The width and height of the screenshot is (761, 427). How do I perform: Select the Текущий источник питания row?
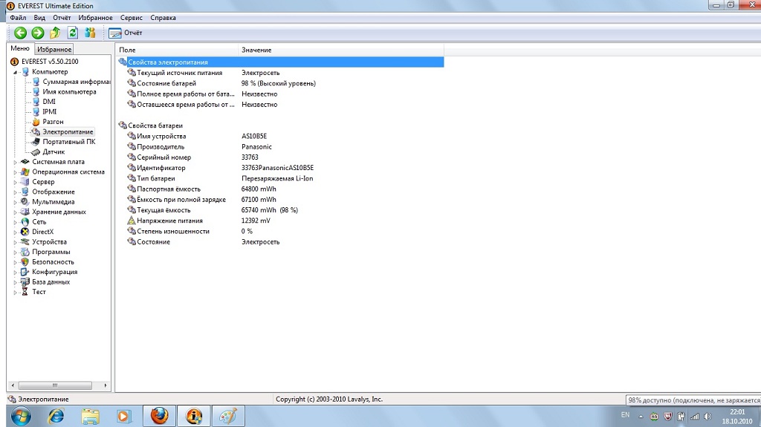click(x=280, y=73)
